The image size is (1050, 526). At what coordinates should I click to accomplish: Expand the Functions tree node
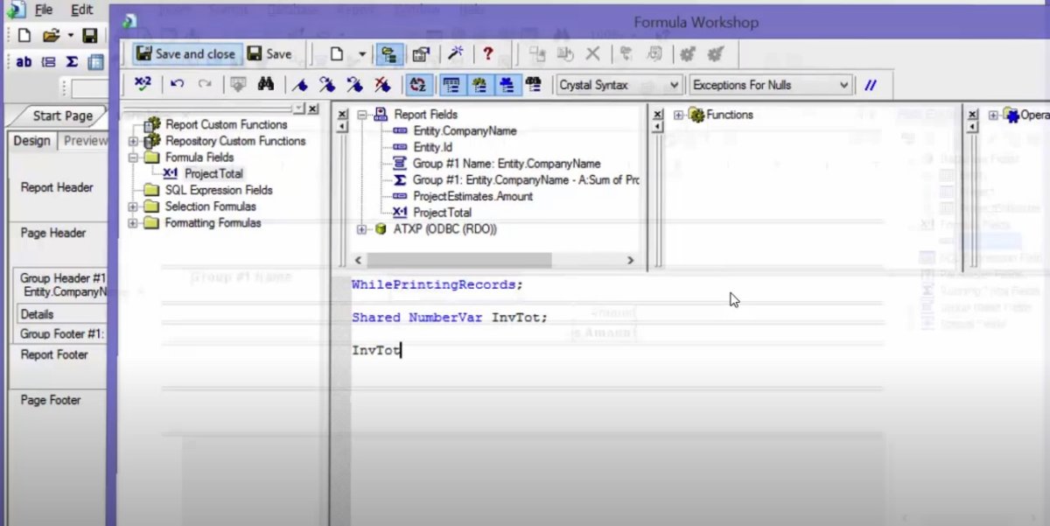(679, 115)
